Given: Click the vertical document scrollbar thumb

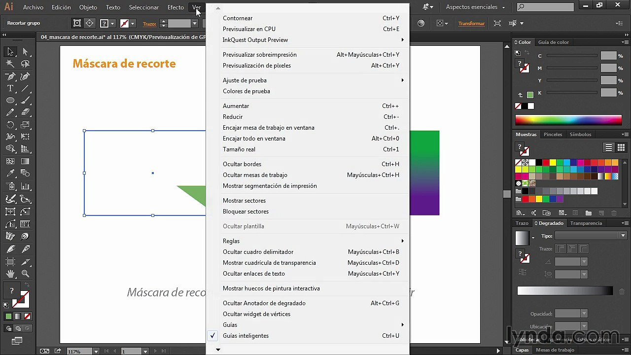Looking at the screenshot, I should click(x=507, y=194).
